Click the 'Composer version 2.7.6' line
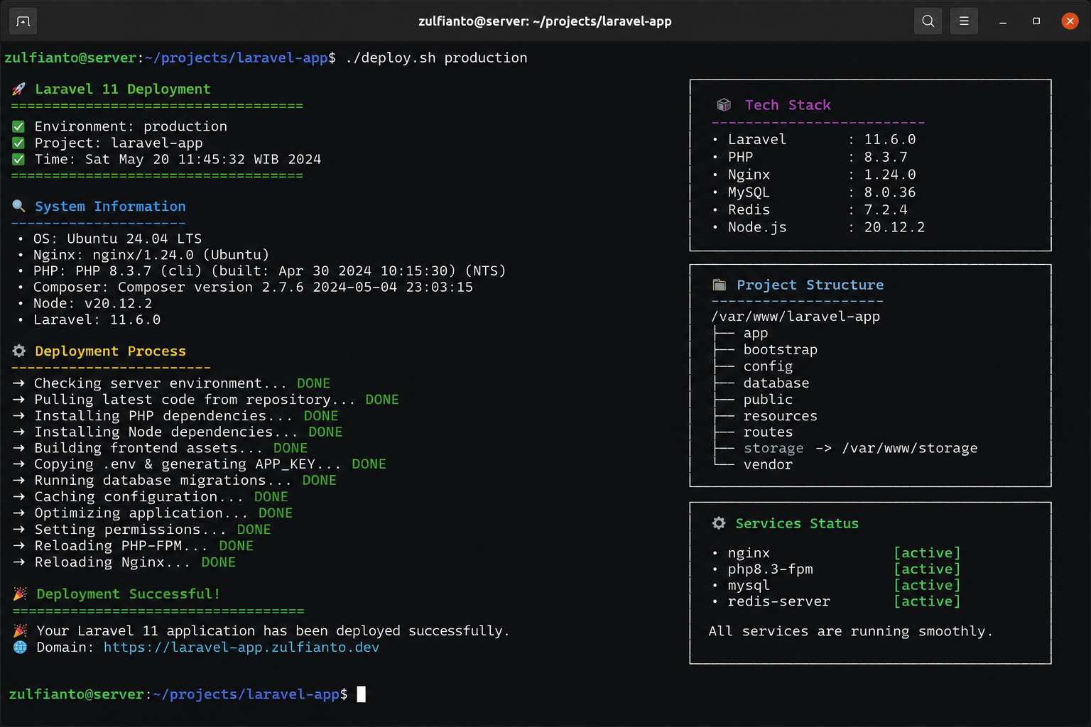This screenshot has height=727, width=1091. click(253, 287)
